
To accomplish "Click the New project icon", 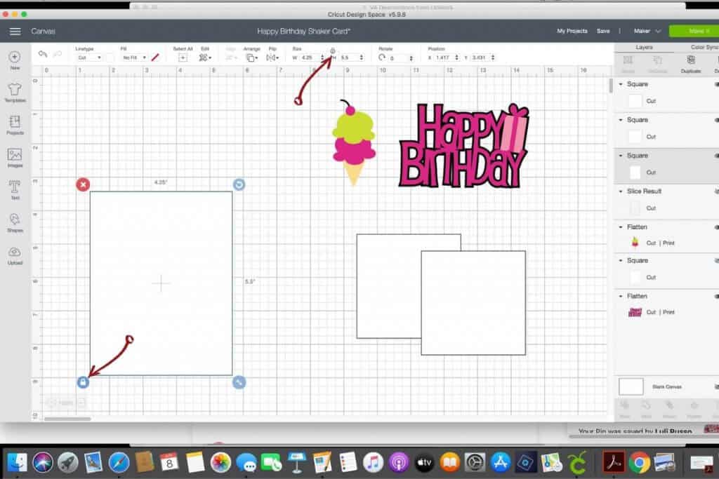I will click(x=15, y=57).
